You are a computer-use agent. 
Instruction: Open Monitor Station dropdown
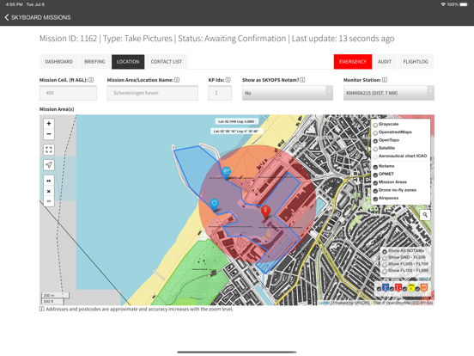tap(389, 93)
